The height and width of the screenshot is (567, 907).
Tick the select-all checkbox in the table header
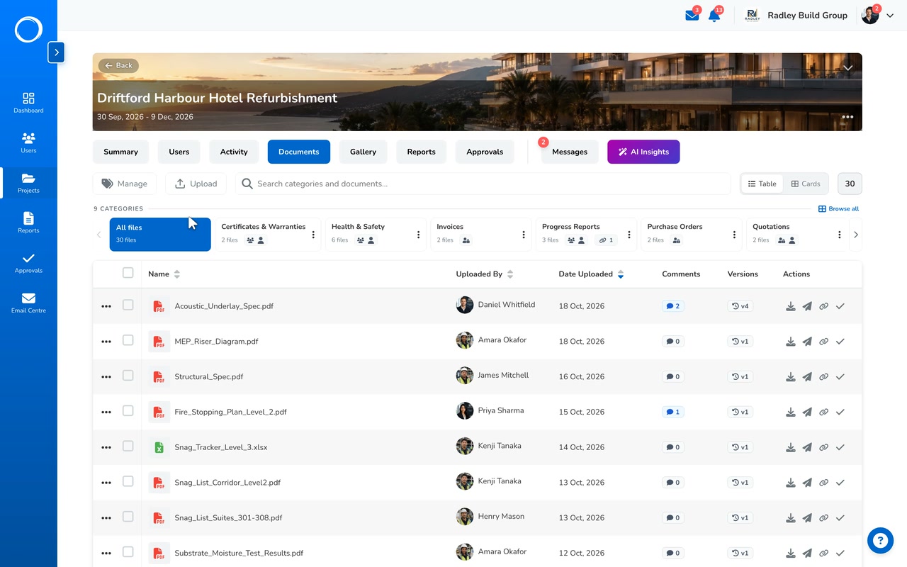128,273
